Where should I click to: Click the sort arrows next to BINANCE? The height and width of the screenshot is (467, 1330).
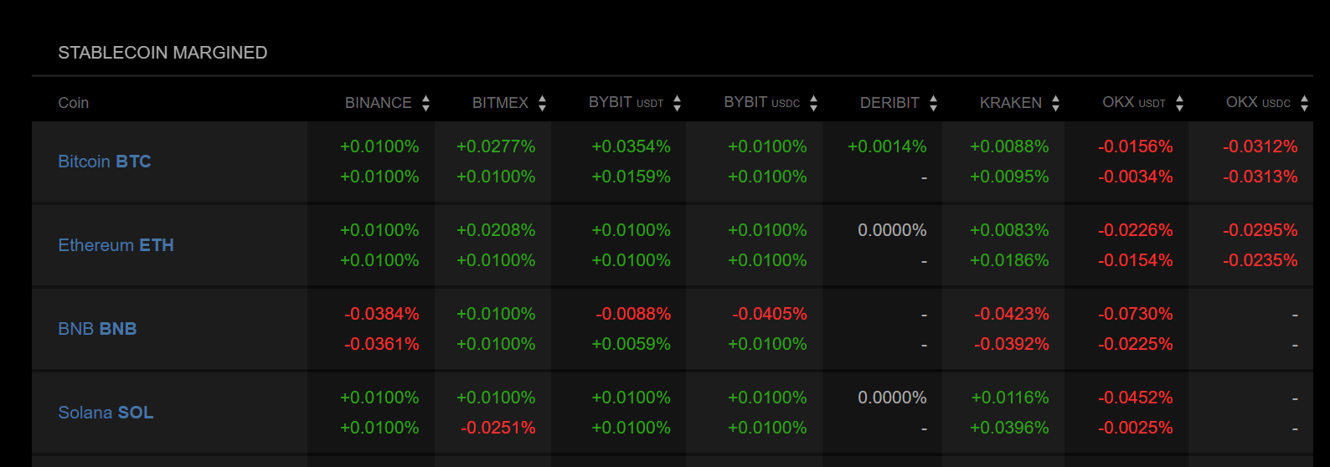point(426,103)
